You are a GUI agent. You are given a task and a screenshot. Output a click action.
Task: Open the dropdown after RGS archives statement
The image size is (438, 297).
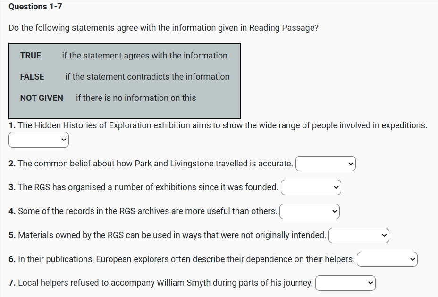click(309, 211)
